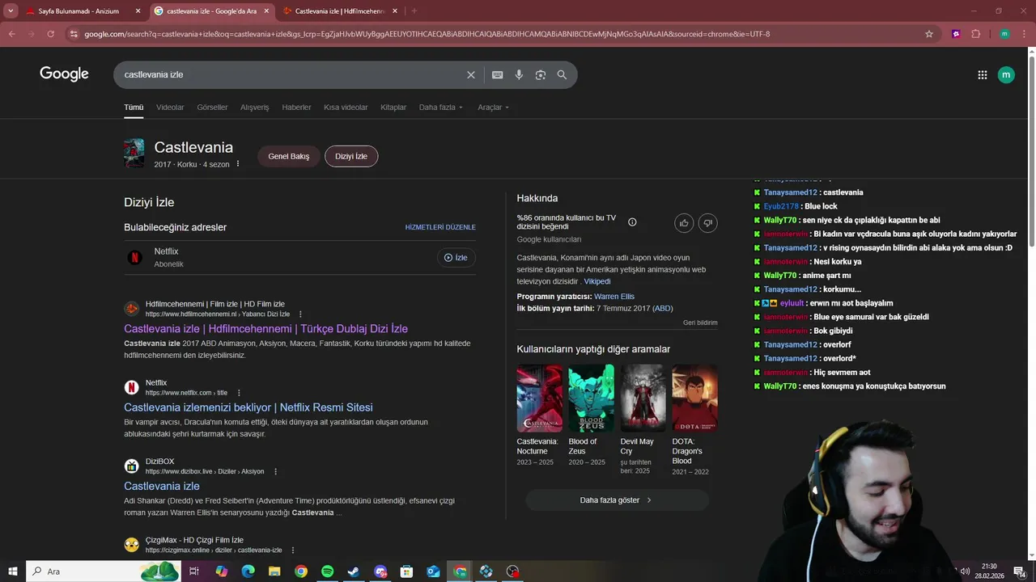Clear the search box with the X icon

click(471, 74)
